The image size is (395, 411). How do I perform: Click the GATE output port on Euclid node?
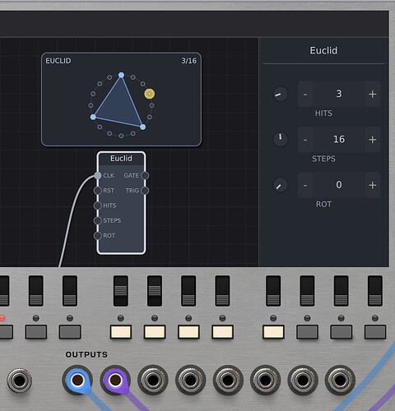tap(145, 176)
